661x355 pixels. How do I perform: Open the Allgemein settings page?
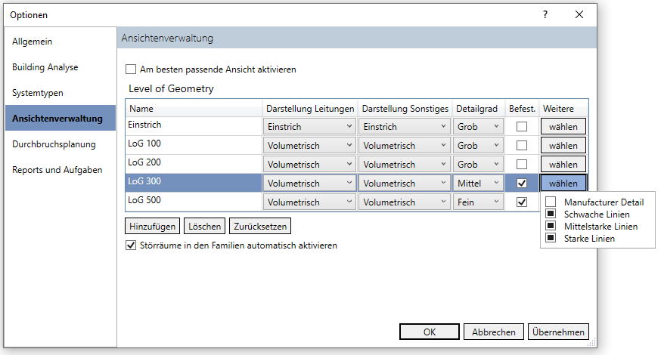pyautogui.click(x=33, y=42)
